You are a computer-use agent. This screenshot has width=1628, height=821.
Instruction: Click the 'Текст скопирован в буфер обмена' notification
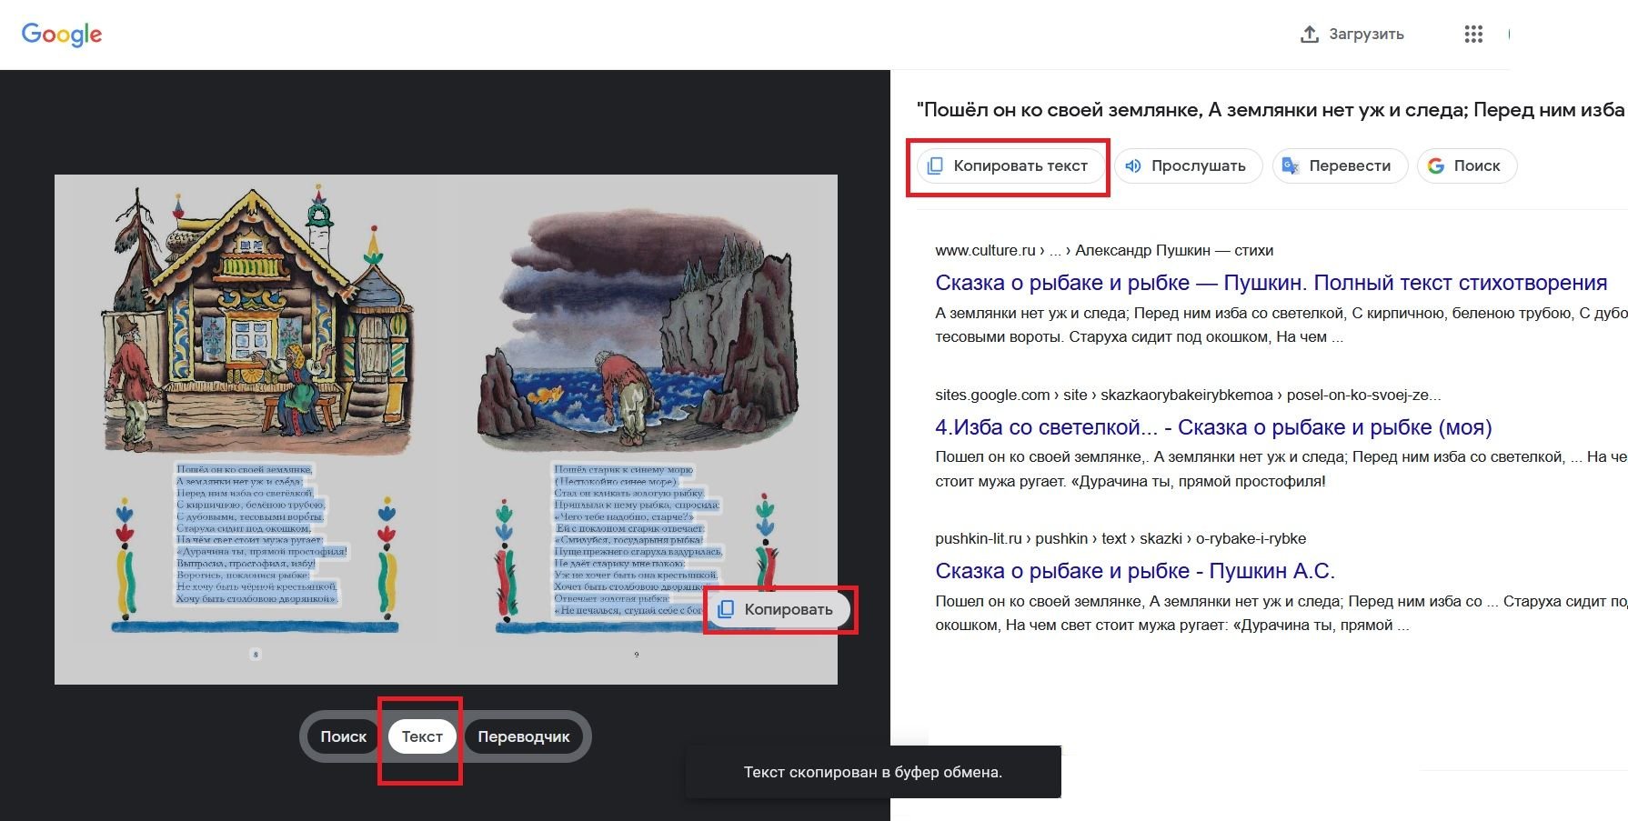873,772
